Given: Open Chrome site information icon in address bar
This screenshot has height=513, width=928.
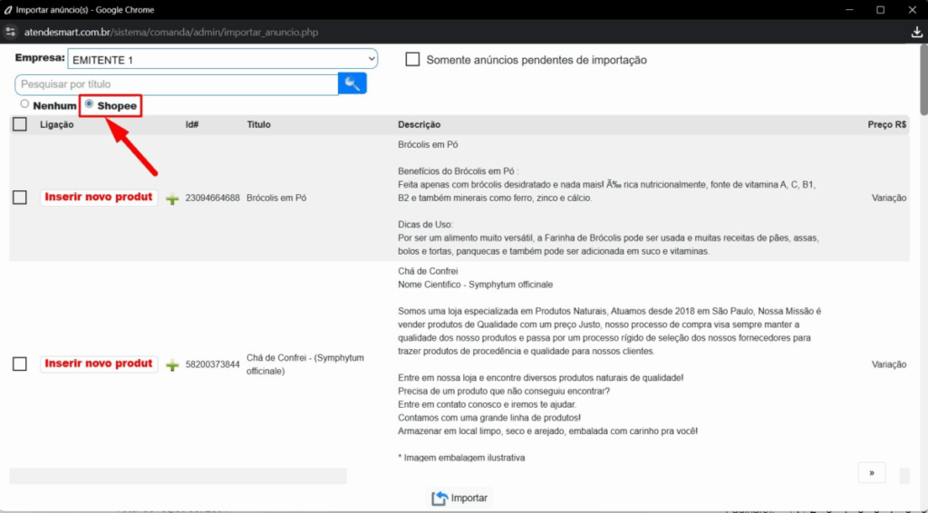Looking at the screenshot, I should tap(10, 32).
